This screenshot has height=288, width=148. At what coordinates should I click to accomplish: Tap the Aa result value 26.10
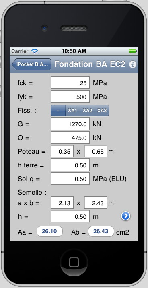coord(49,231)
